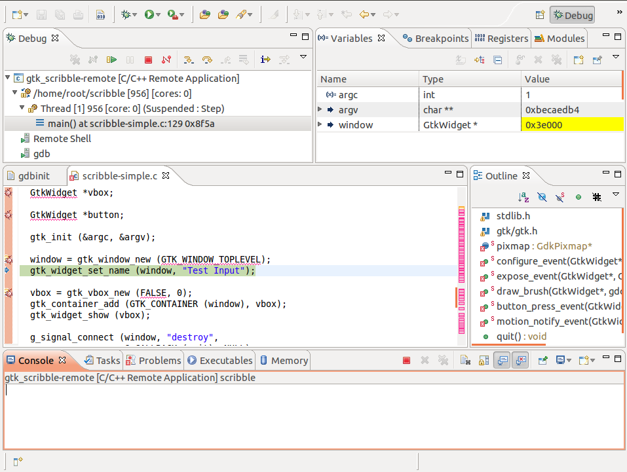Click the Suspend button in Debug toolbar

130,60
